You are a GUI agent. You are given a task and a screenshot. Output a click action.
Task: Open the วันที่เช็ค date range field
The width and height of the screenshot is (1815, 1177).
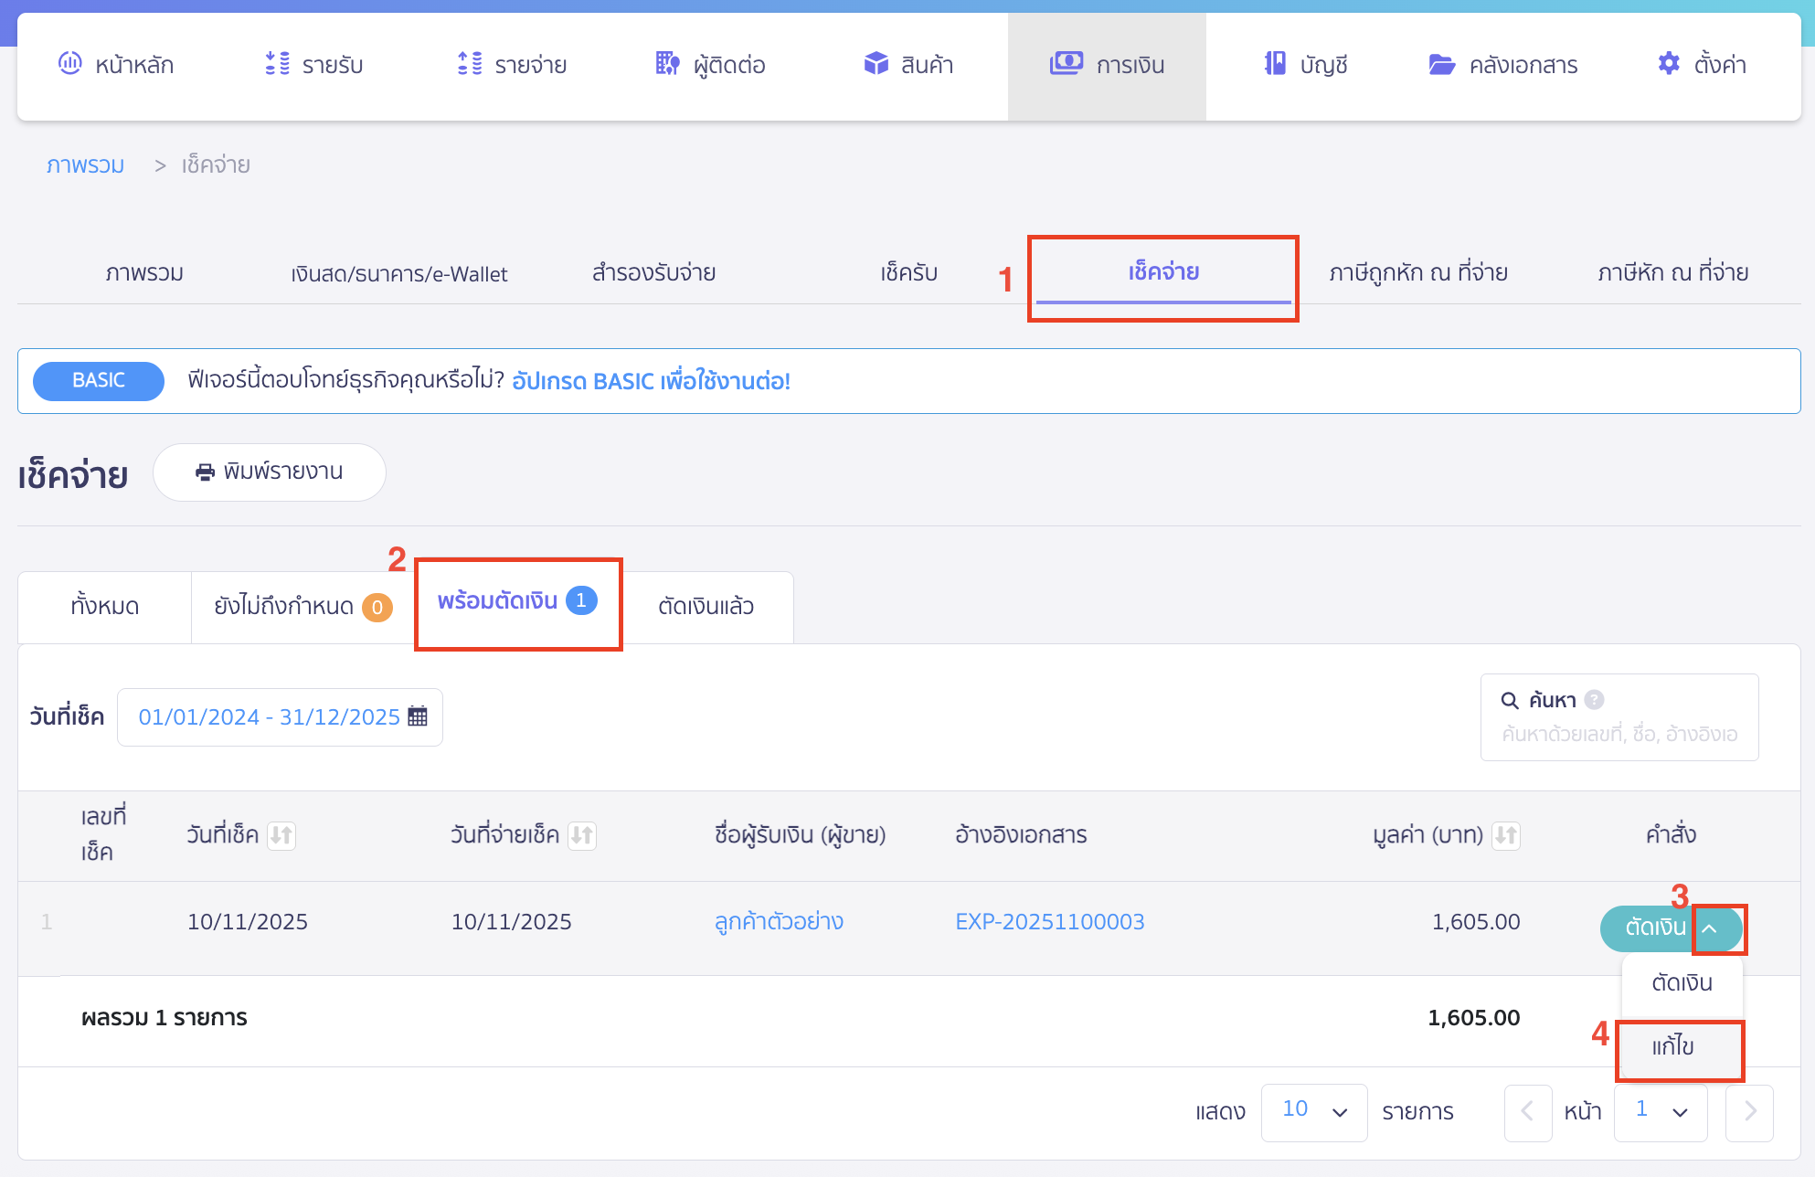pos(280,716)
